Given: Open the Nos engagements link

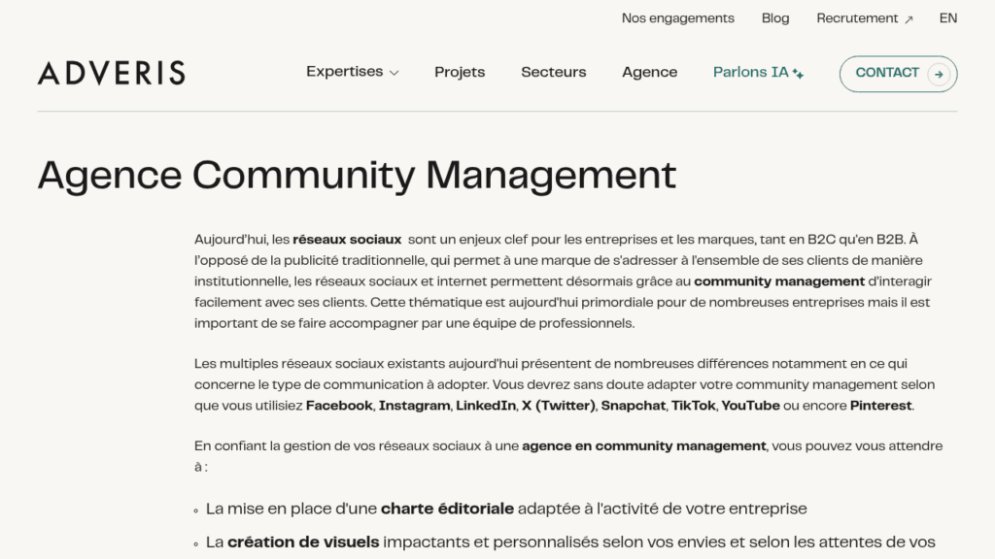Looking at the screenshot, I should pos(678,18).
